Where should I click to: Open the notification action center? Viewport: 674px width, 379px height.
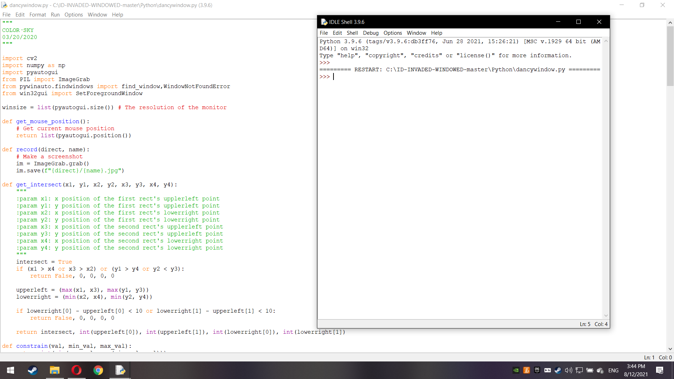pyautogui.click(x=660, y=370)
